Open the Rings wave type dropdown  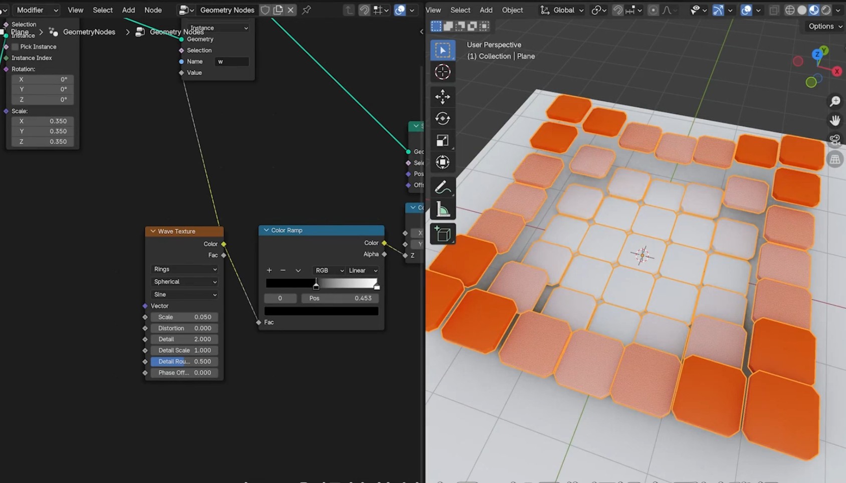(x=184, y=269)
